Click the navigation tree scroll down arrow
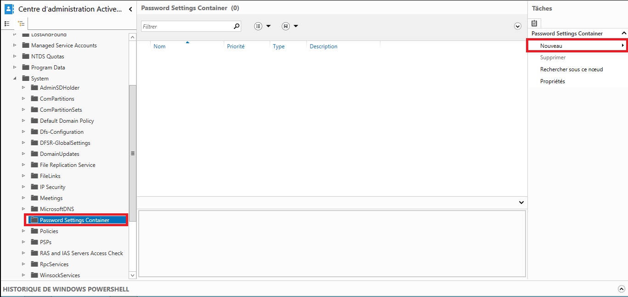This screenshot has width=628, height=297. pyautogui.click(x=133, y=275)
